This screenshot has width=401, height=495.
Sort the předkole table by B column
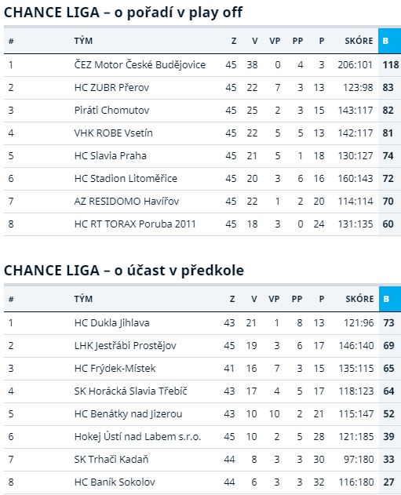coord(390,299)
